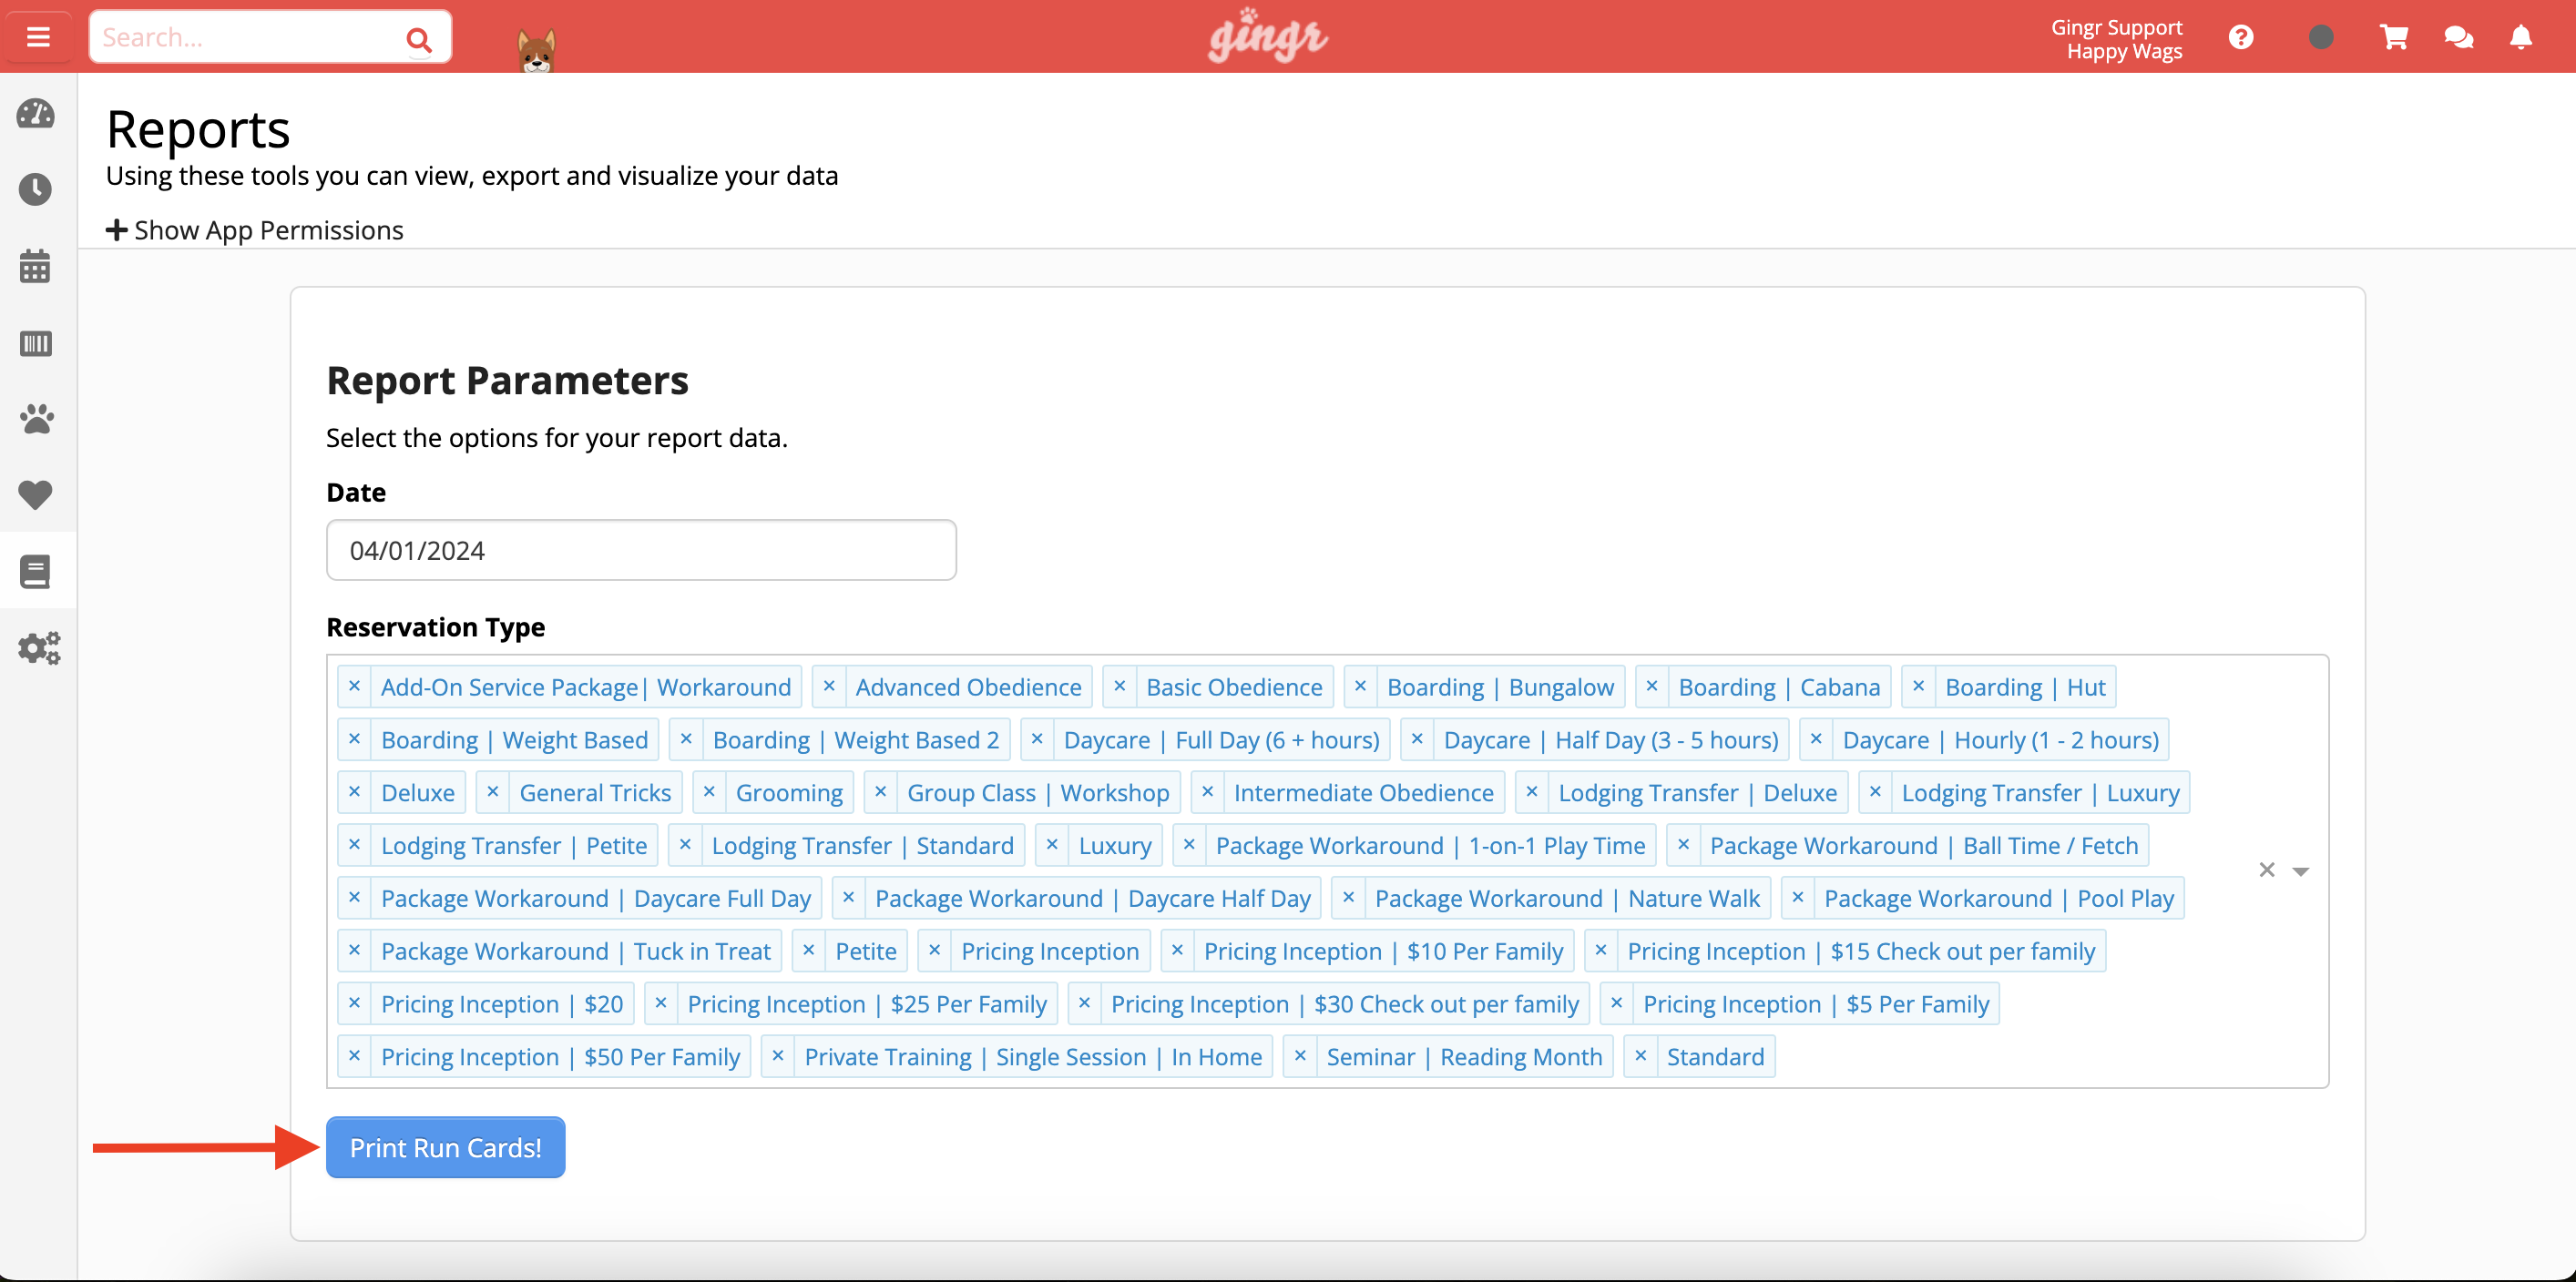Click Package Workaround | Daycare Full Day label

[596, 900]
